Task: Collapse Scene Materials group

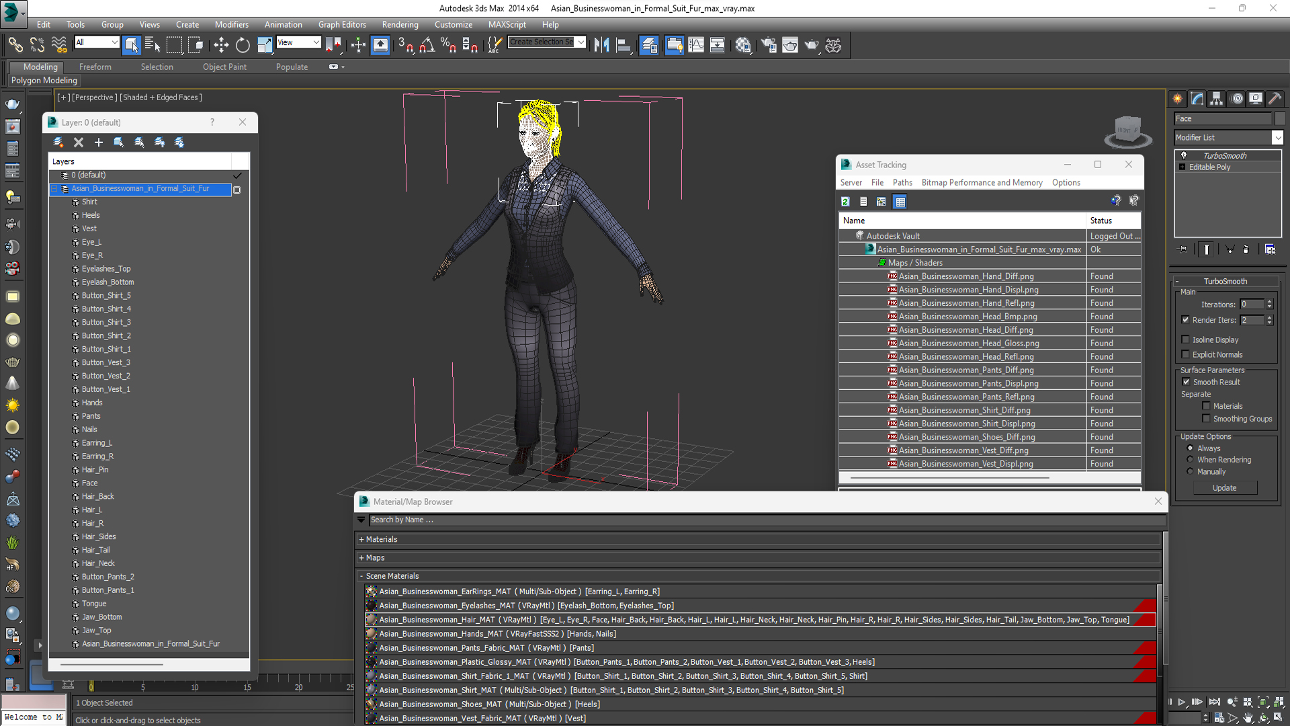Action: (x=361, y=576)
